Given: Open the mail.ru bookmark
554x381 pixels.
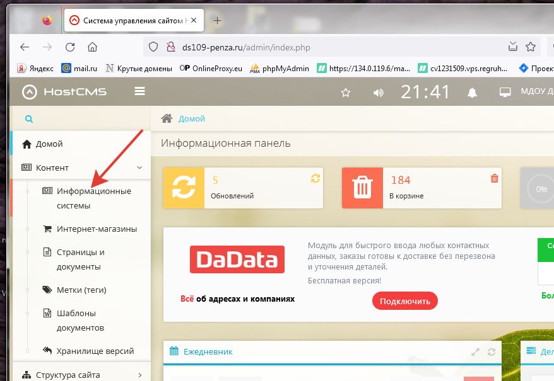Looking at the screenshot, I should [79, 68].
